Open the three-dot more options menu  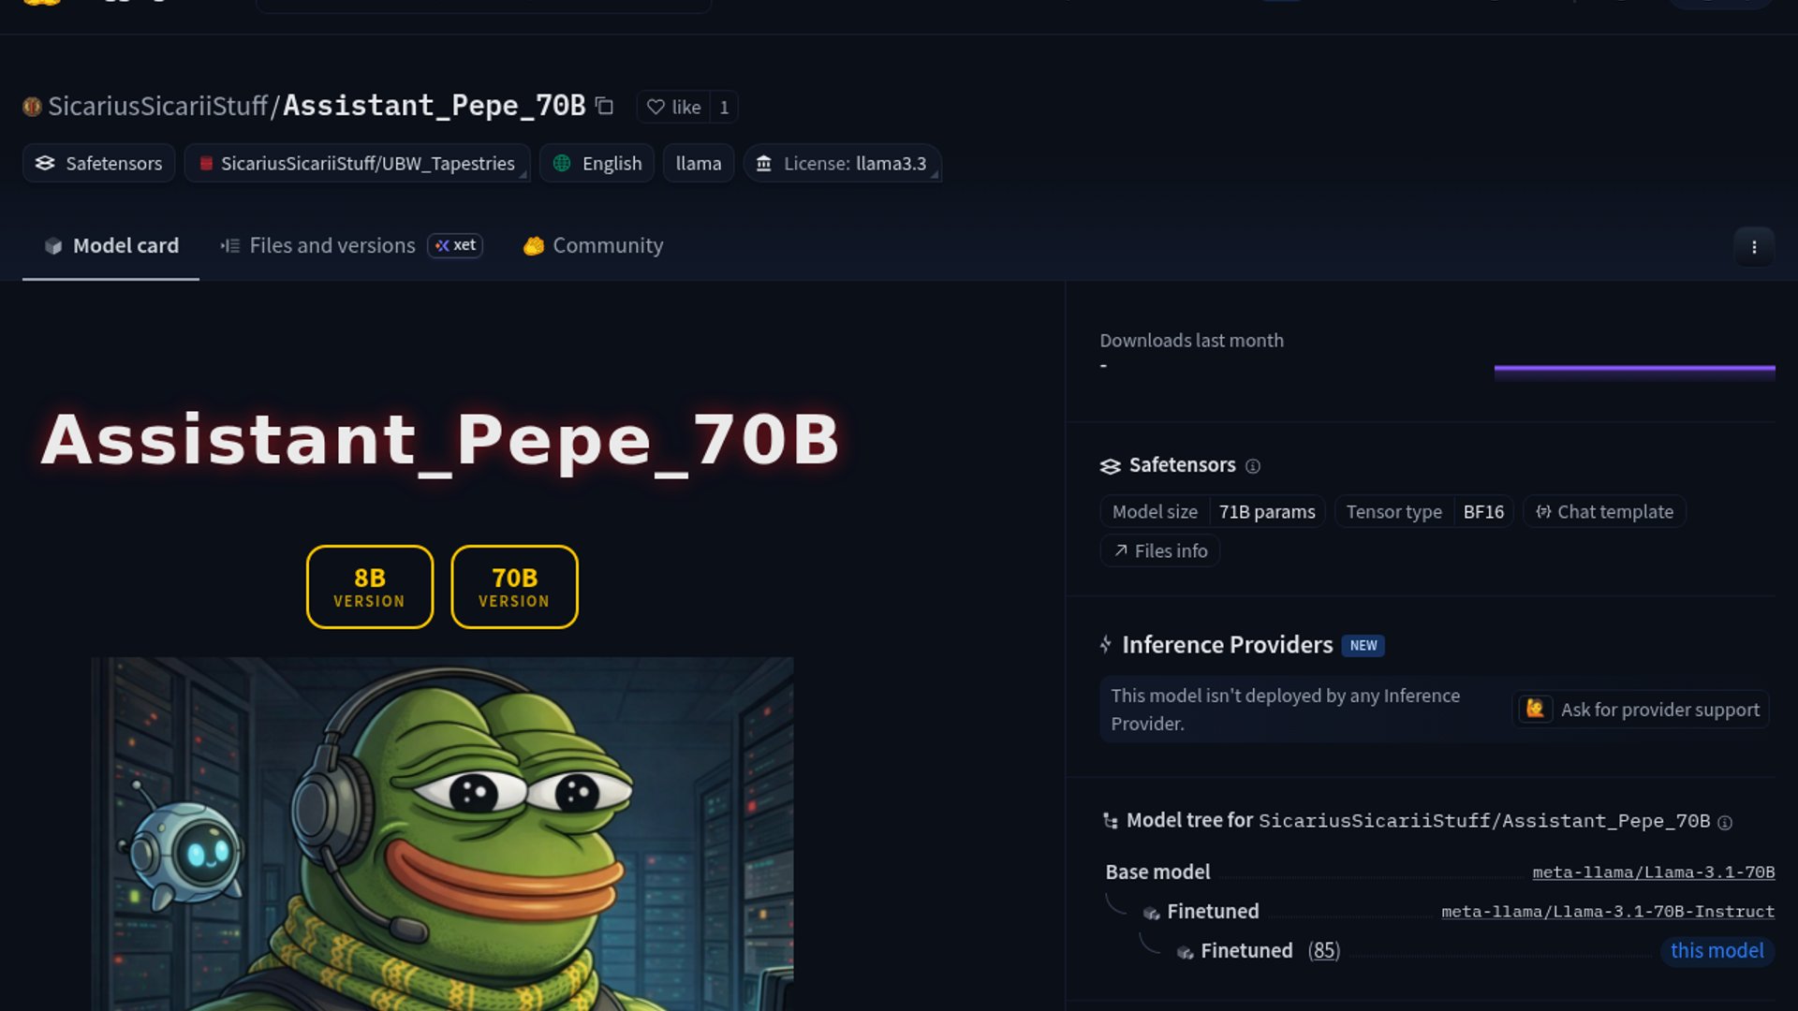(1754, 247)
